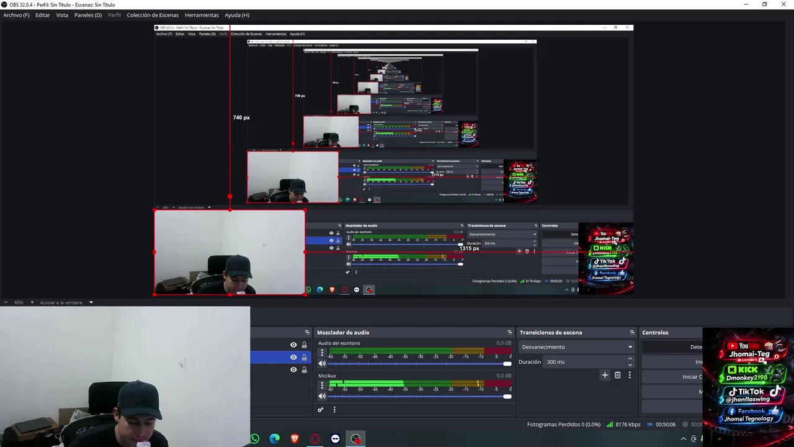This screenshot has height=447, width=794.
Task: Open Opera browser from the taskbar
Action: click(315, 439)
